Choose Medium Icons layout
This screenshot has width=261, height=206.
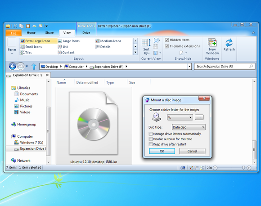[x=108, y=41]
